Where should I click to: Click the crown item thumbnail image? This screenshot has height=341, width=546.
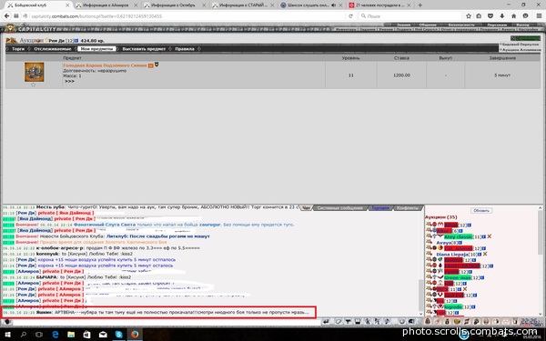point(35,72)
